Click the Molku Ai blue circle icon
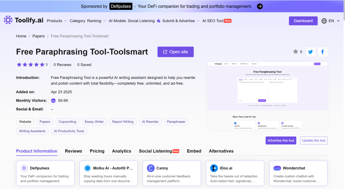Screen dimensions: 345x189 point(87,168)
